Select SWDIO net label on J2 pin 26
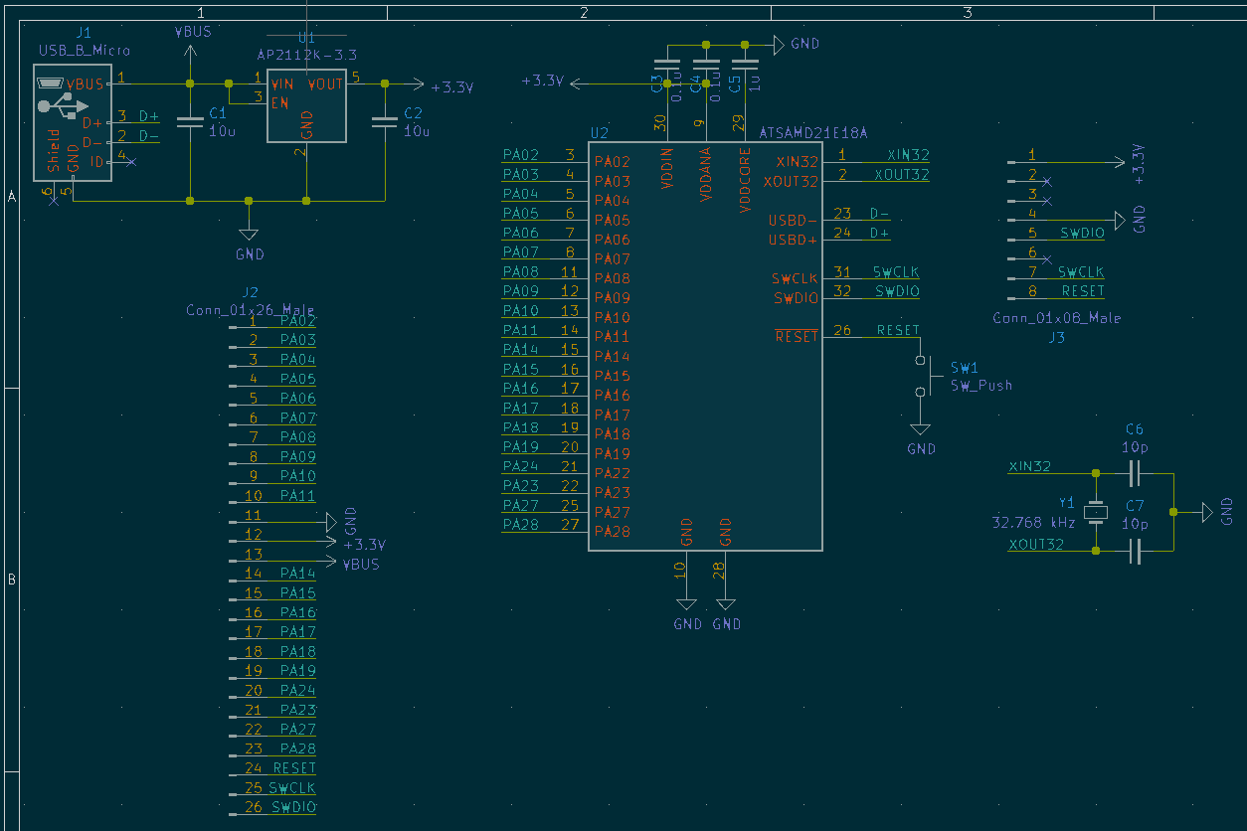 pos(293,807)
